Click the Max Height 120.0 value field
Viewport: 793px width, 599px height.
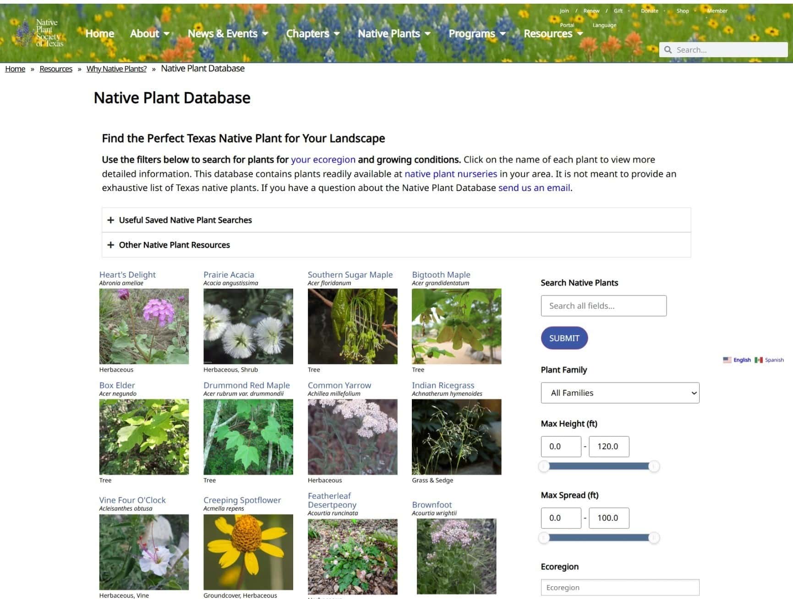pos(609,446)
